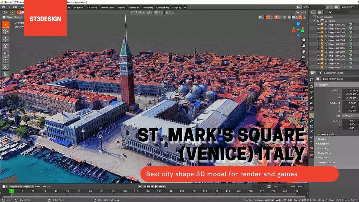The image size is (359, 202).
Task: Toggle the snapping magnet button
Action: pos(155,12)
